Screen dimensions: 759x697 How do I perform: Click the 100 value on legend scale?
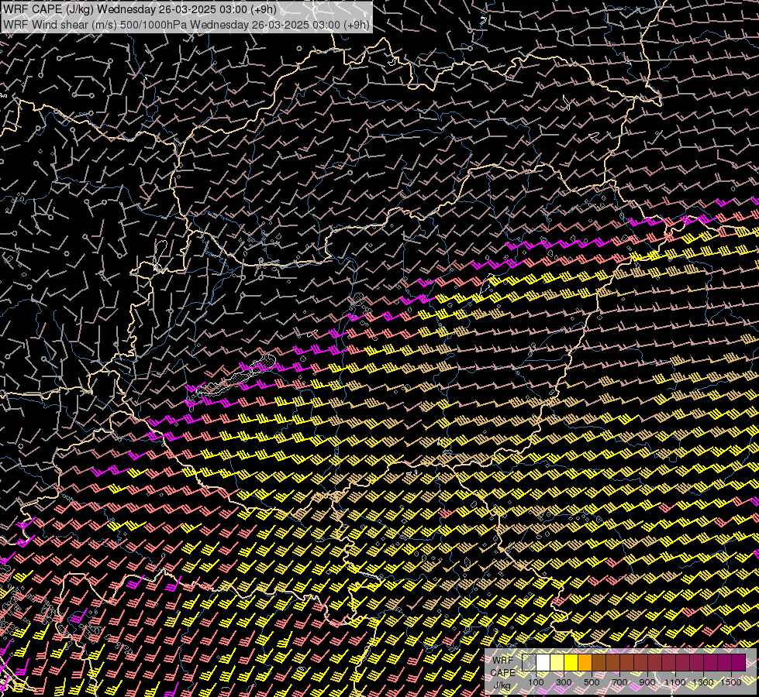click(x=536, y=682)
